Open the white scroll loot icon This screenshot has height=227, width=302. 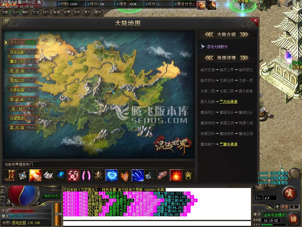[48, 175]
